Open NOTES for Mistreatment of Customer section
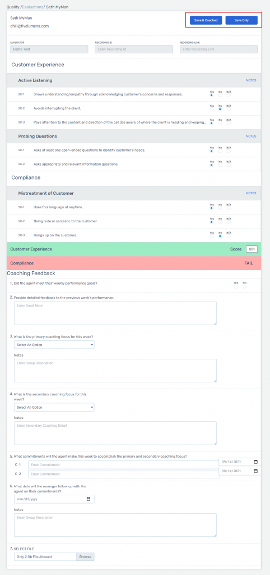Viewport: 270px width, 575px height. [x=251, y=193]
